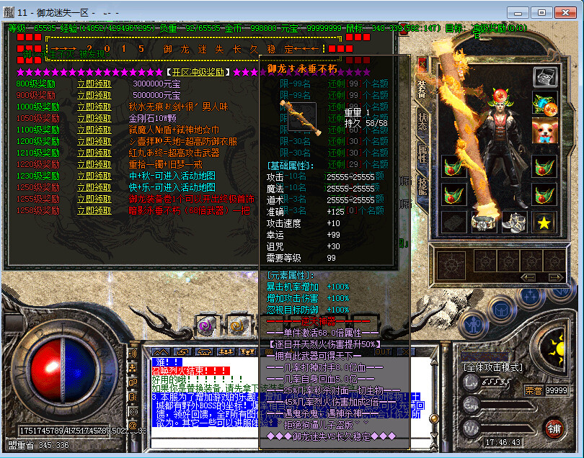Image resolution: width=584 pixels, height=458 pixels.
Task: Claim 立即领取 for 1230级奖励
Action: click(x=94, y=176)
